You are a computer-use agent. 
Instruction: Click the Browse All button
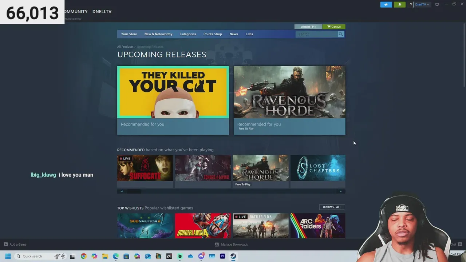pyautogui.click(x=332, y=207)
